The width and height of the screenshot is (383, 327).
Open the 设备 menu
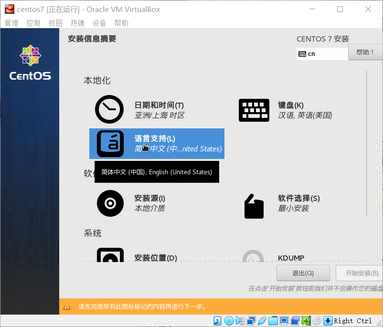click(x=99, y=23)
